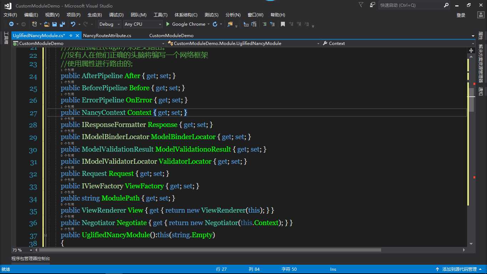The image size is (487, 274).
Task: Click the Open File folder icon
Action: coord(47,24)
